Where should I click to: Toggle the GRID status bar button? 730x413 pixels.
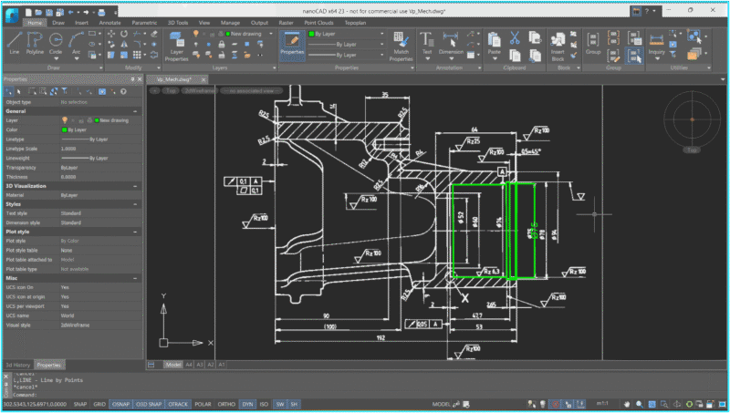99,404
